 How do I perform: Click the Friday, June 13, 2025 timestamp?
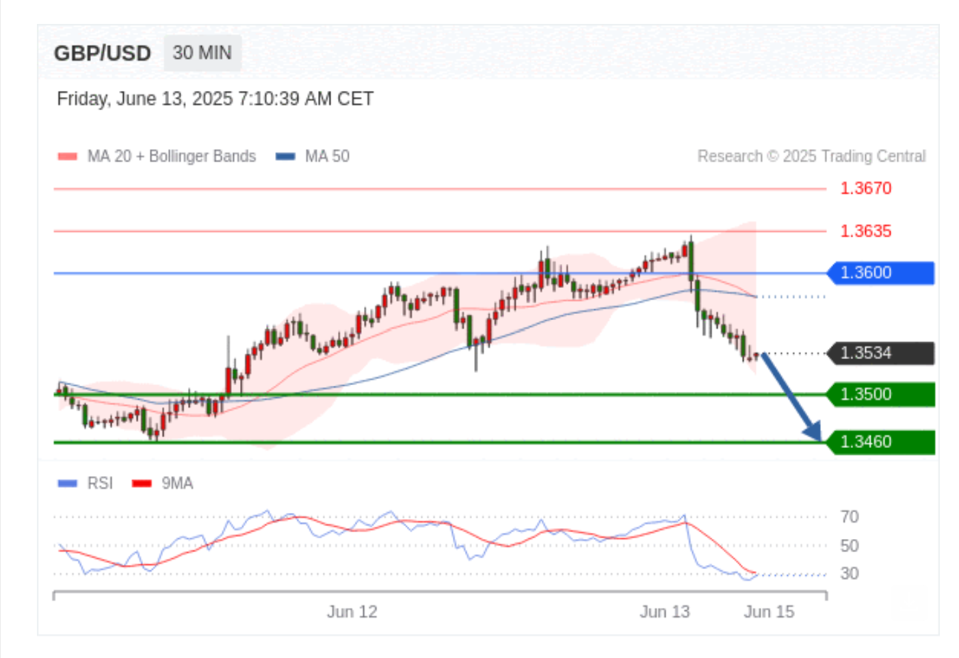pos(215,99)
